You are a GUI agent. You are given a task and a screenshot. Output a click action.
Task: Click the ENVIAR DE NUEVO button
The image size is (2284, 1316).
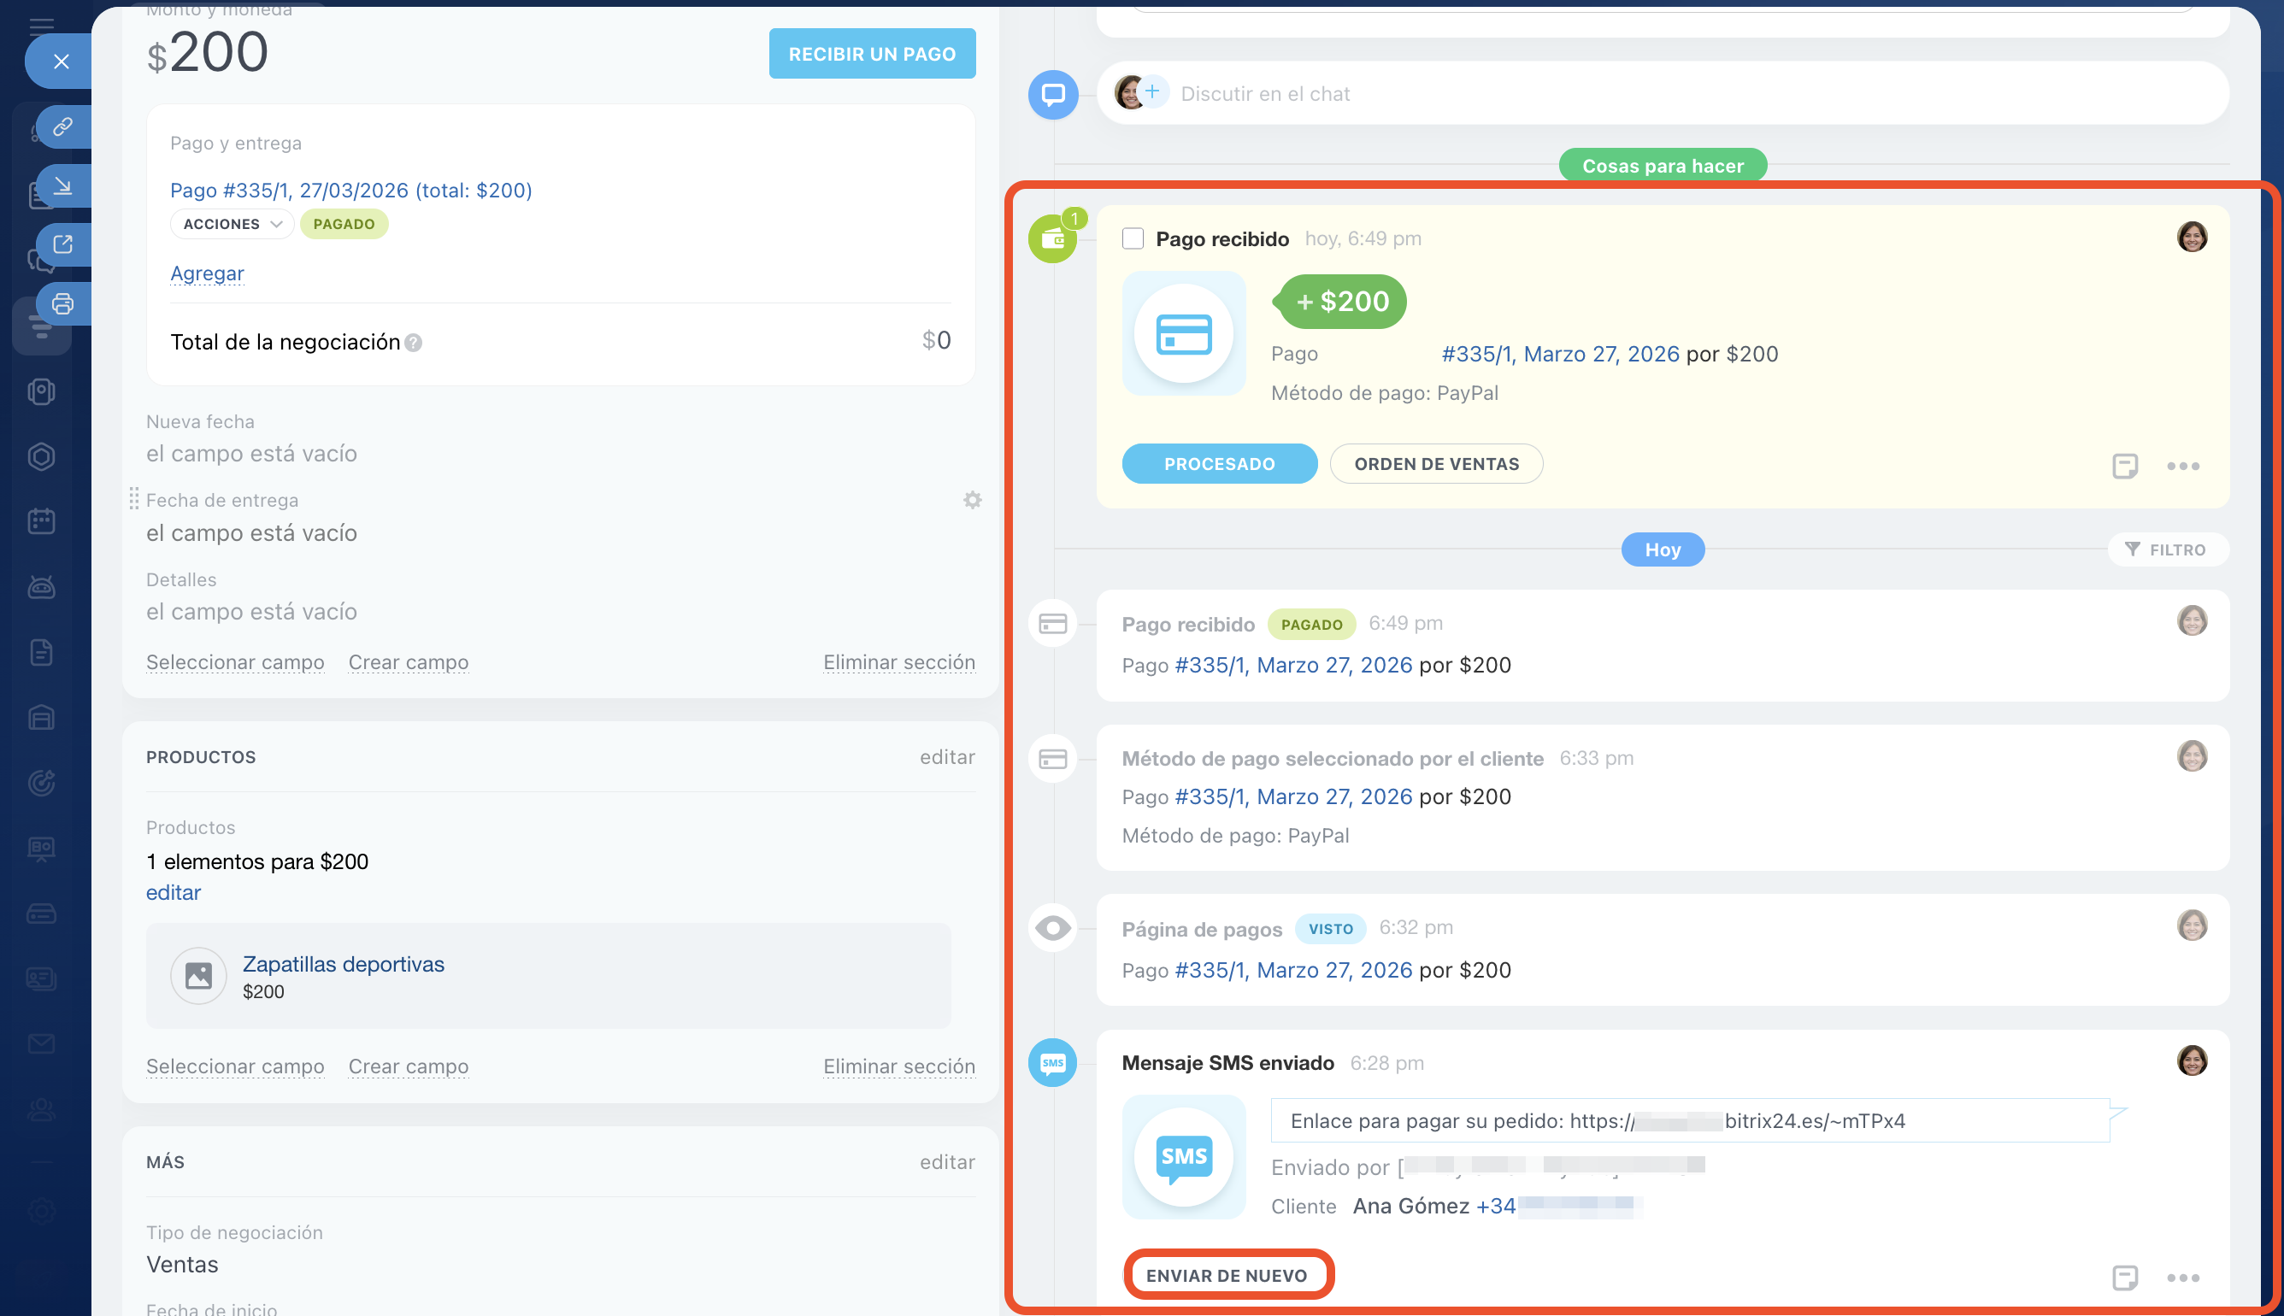1226,1275
